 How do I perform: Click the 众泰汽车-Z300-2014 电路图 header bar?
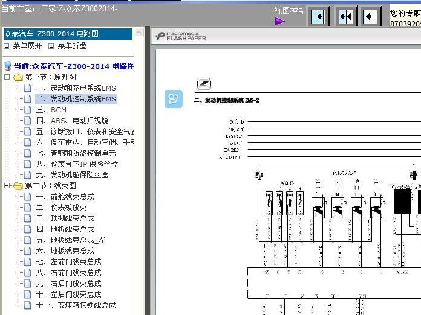(x=68, y=34)
